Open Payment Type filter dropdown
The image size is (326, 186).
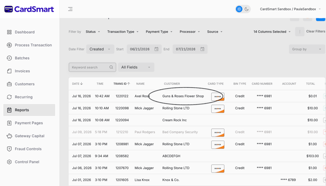(159, 31)
